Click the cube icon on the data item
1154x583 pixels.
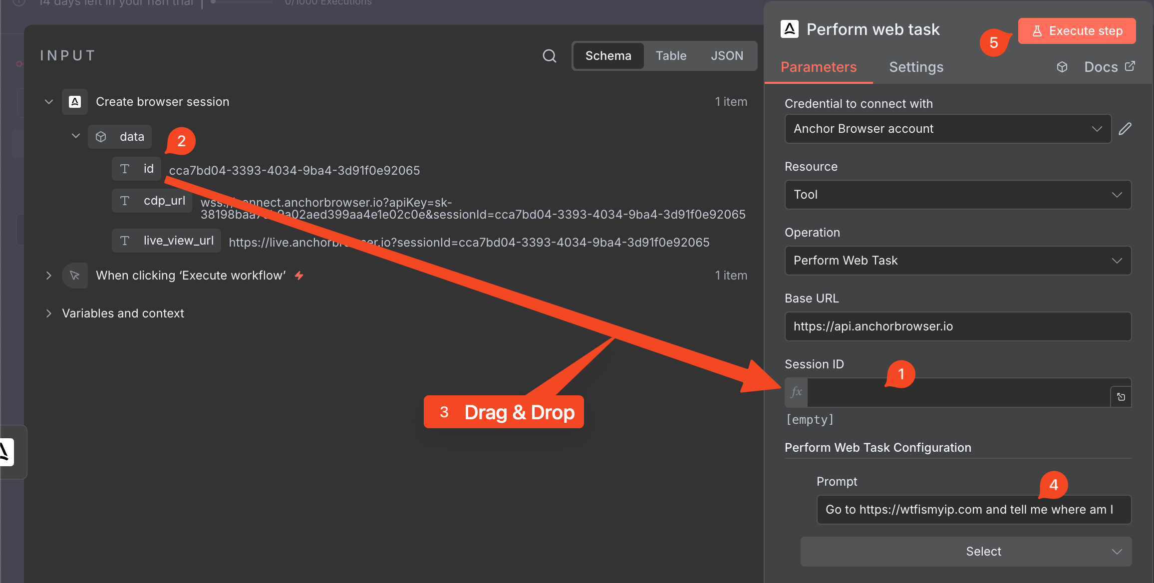(101, 137)
